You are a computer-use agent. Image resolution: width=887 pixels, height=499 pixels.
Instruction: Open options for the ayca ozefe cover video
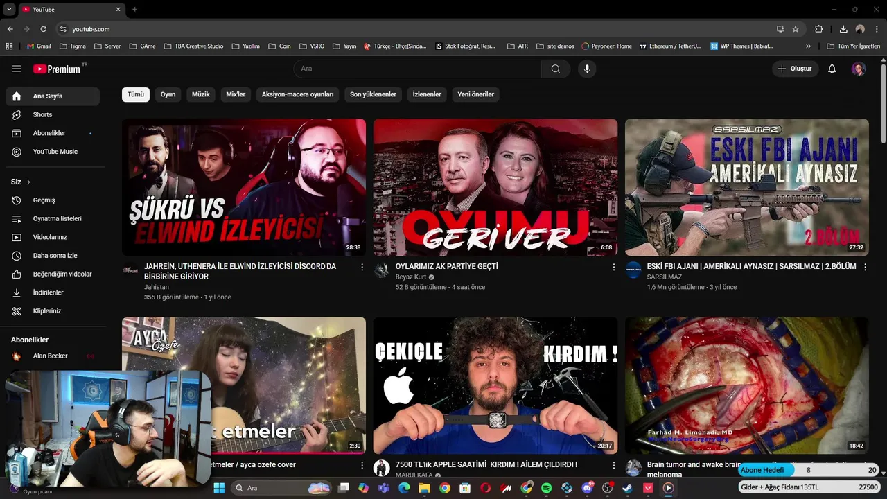point(362,465)
